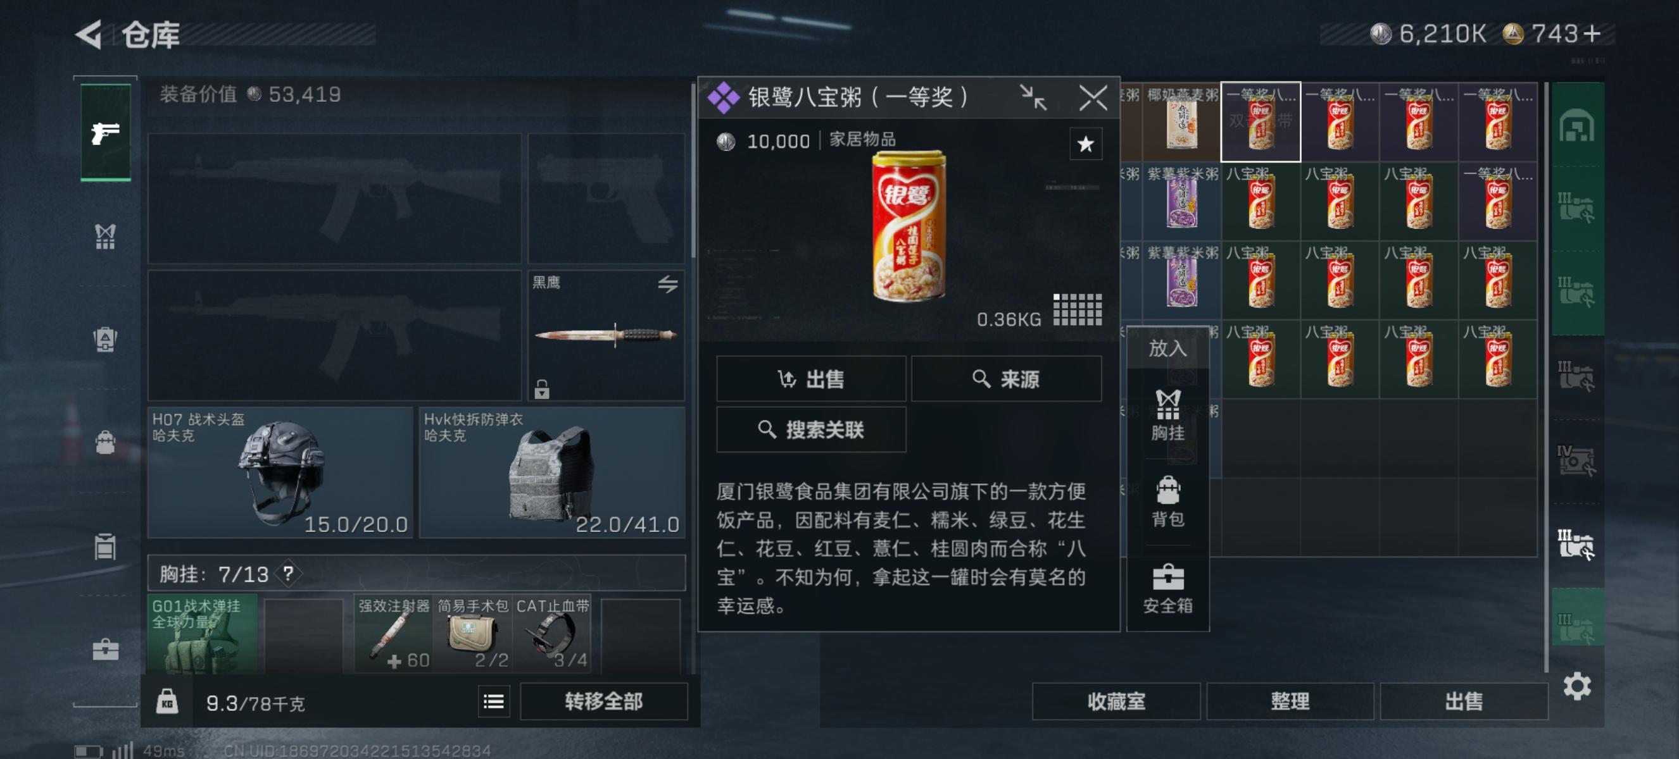
Task: Favorite the item with the star icon
Action: pos(1085,144)
